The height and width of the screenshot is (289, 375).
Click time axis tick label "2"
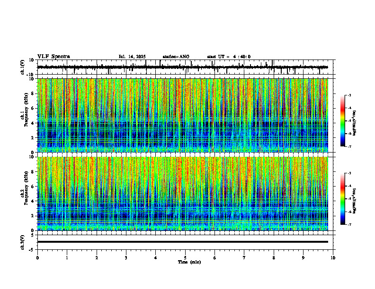pyautogui.click(x=97, y=258)
